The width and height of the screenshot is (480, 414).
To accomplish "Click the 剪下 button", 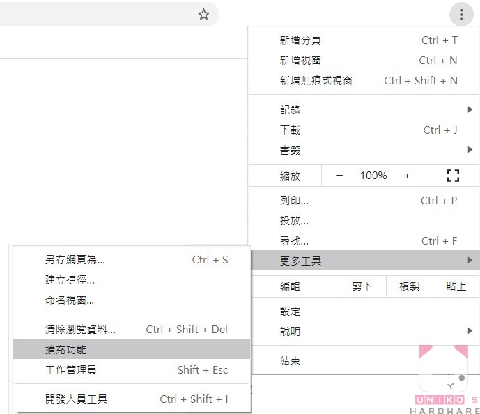I will [x=362, y=286].
